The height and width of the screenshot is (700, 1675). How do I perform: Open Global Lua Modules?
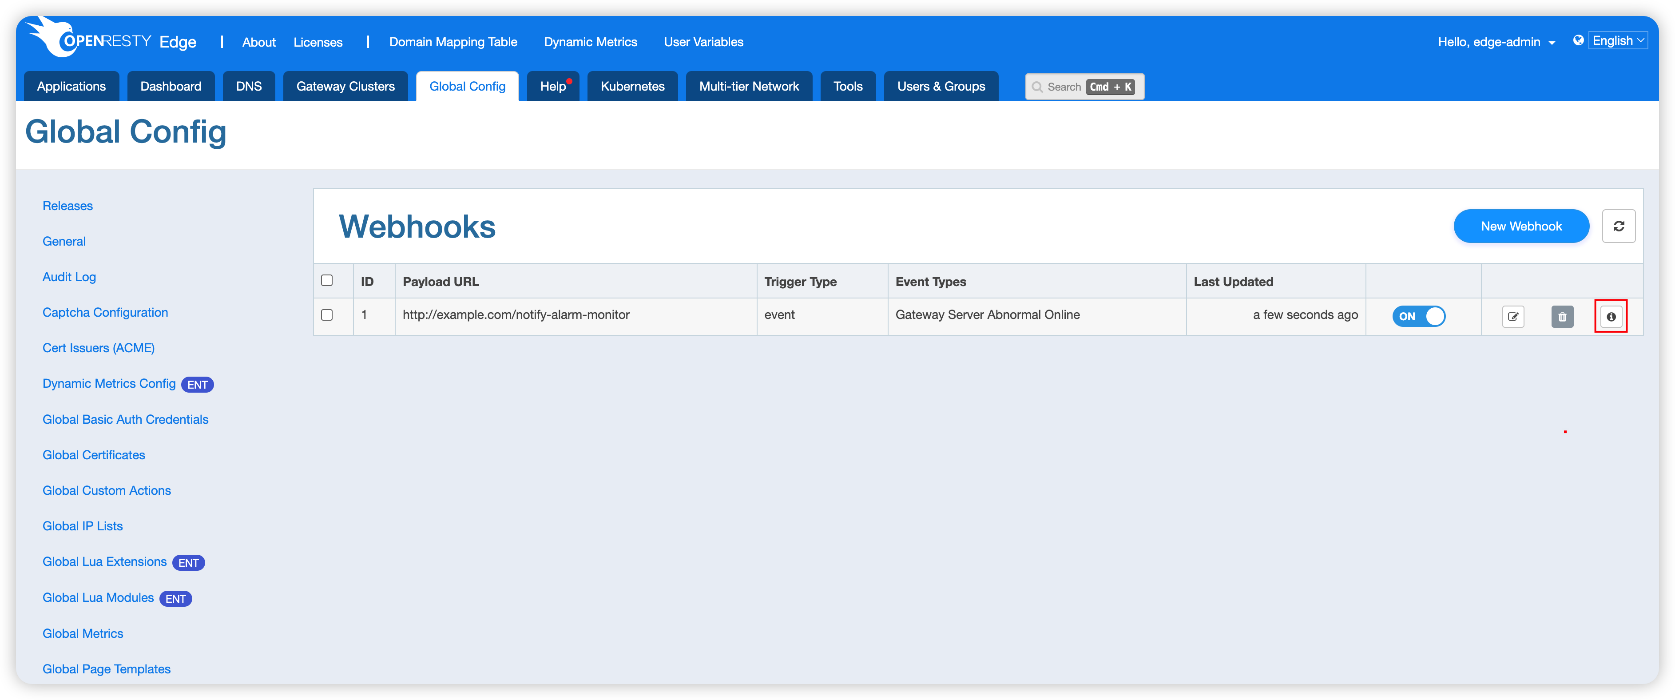point(98,598)
